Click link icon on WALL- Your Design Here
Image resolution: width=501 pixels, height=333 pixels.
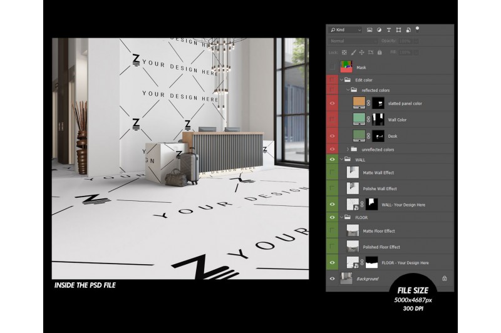(362, 205)
